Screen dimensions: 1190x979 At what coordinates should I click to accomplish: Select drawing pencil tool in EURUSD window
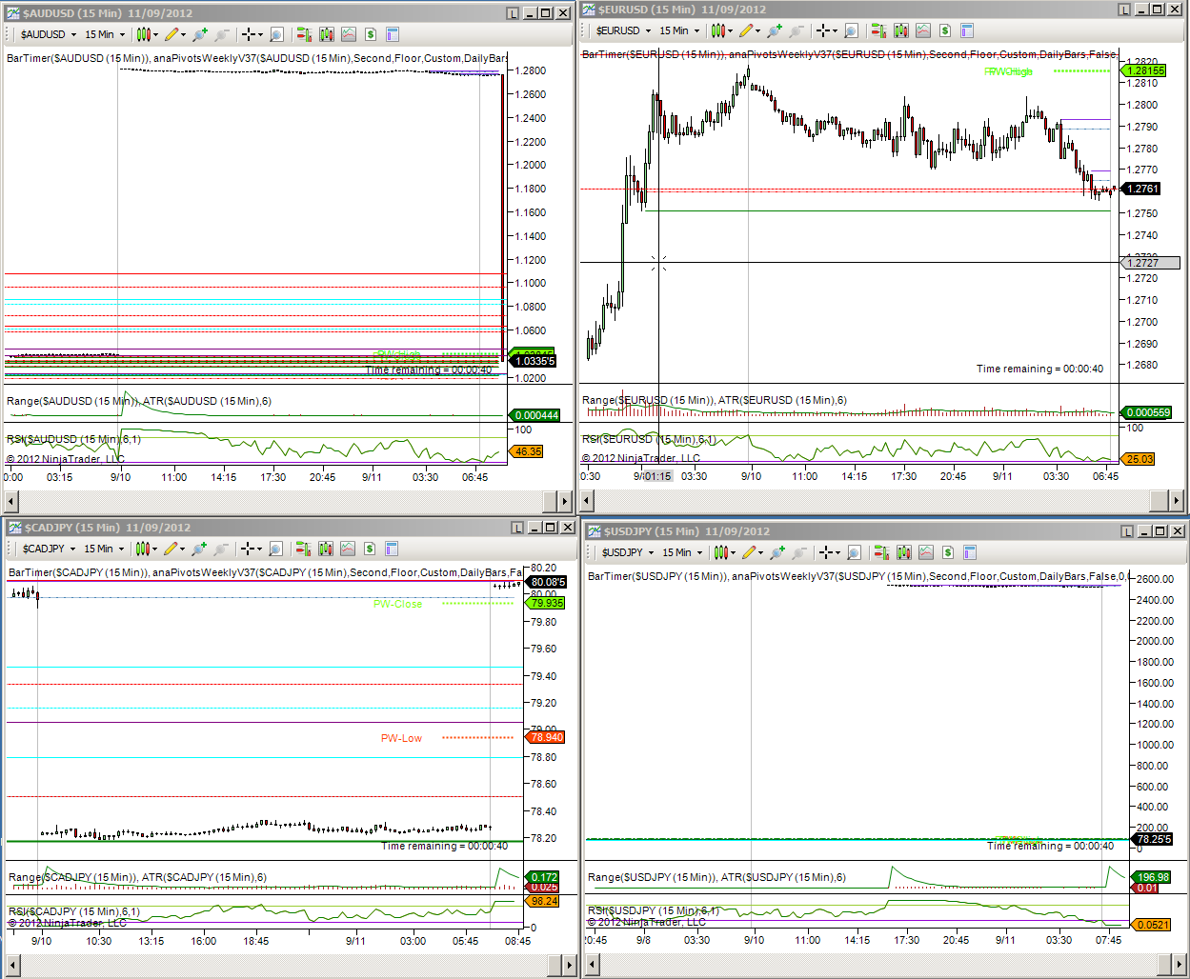[x=747, y=30]
